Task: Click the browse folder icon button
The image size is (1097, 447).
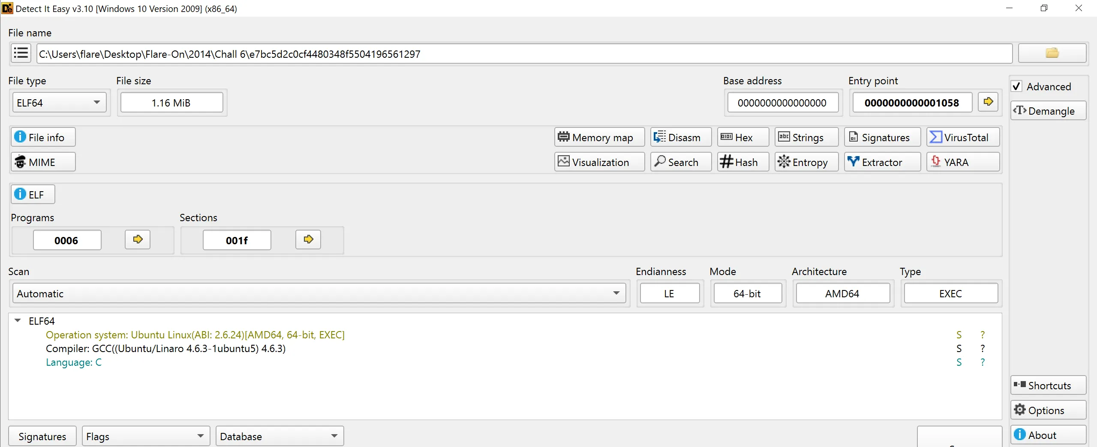Action: (x=1052, y=53)
